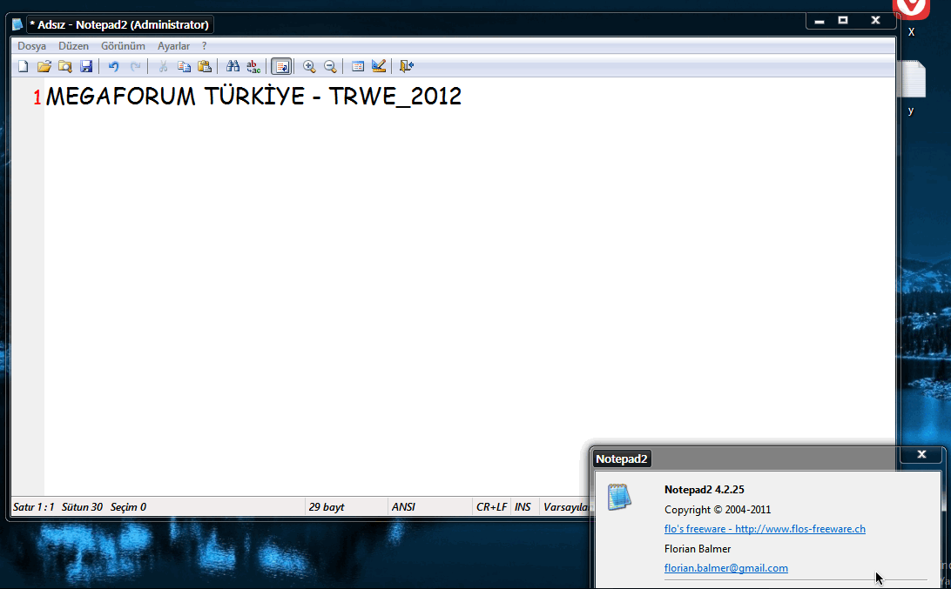Toggle word wrap toolbar button
Image resolution: width=951 pixels, height=589 pixels.
[281, 66]
